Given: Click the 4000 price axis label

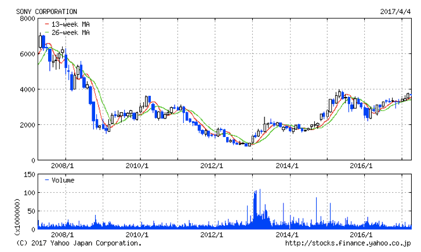Looking at the screenshot, I should coord(27,89).
